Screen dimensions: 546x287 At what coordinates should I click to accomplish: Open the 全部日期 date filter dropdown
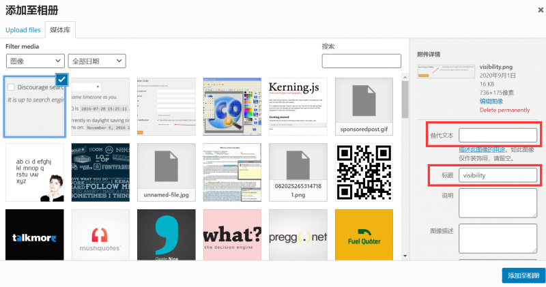click(97, 61)
